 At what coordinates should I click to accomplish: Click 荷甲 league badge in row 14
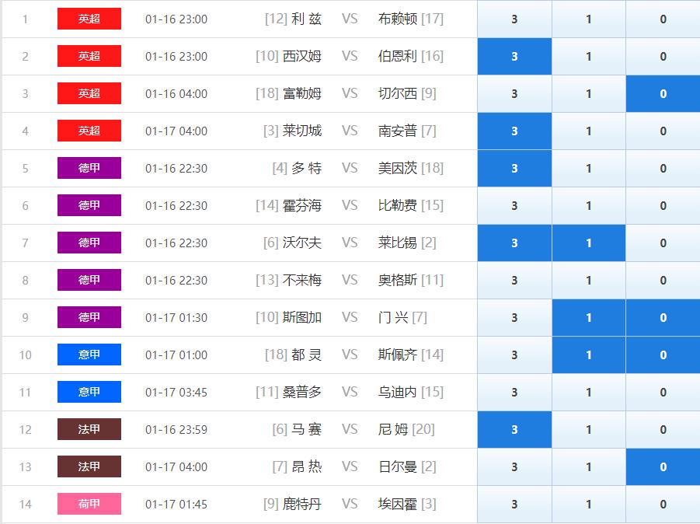point(89,504)
